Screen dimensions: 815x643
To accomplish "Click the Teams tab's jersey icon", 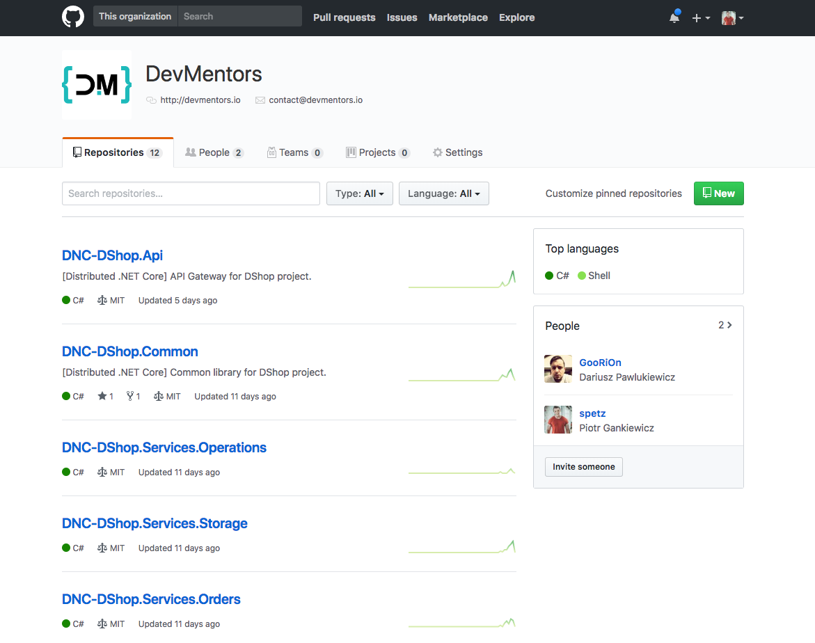I will click(271, 152).
